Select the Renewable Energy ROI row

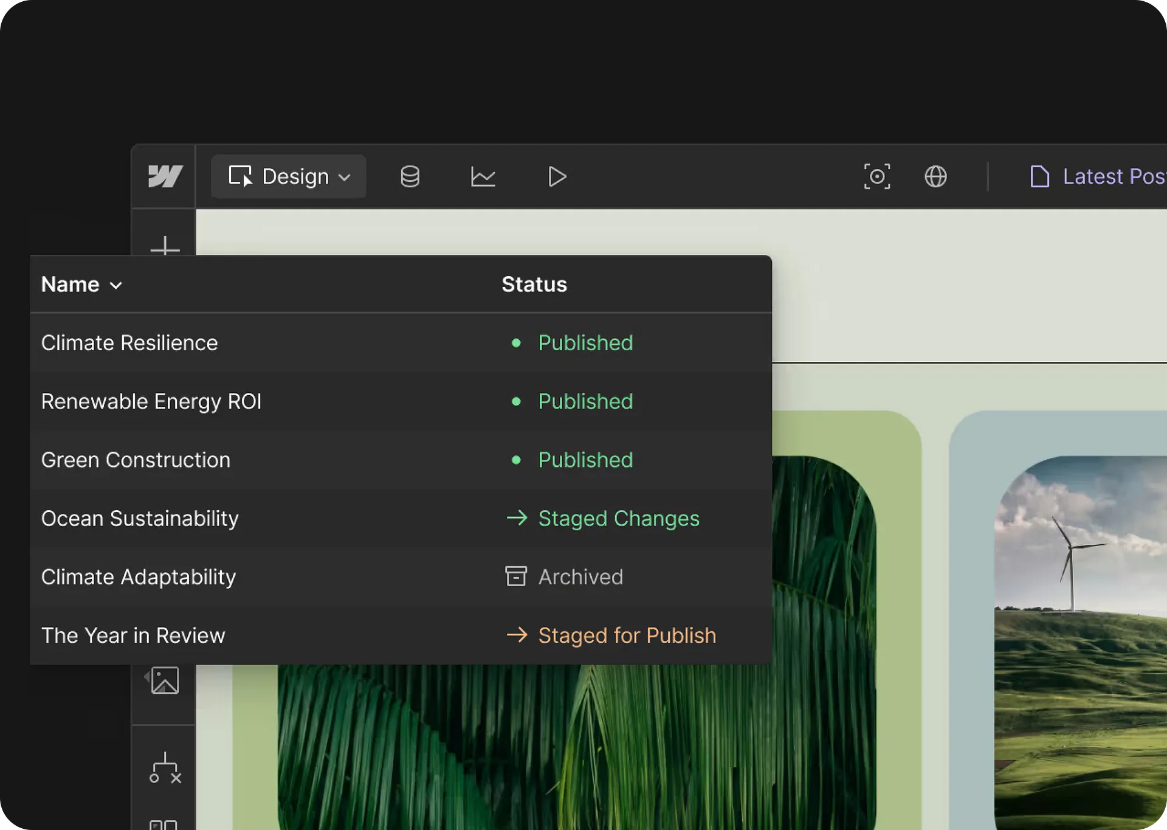tap(401, 401)
